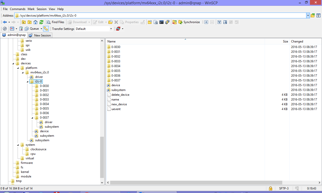Open the terminal console icon

click(162, 22)
